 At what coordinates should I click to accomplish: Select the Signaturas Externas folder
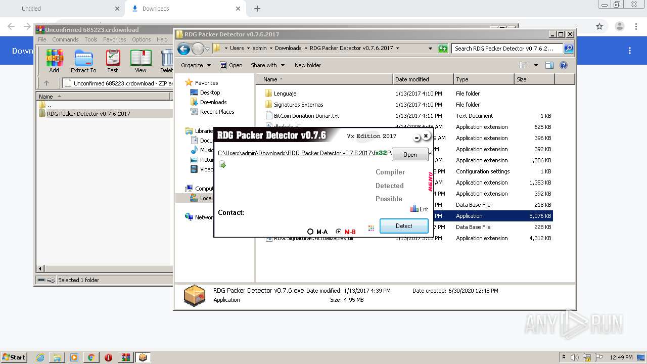298,105
